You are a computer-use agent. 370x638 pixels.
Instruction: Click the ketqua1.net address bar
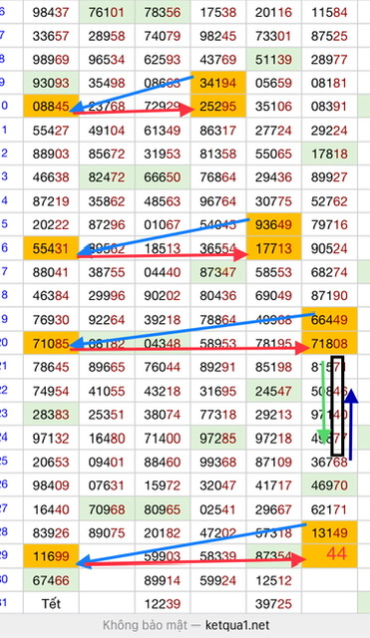(185, 625)
